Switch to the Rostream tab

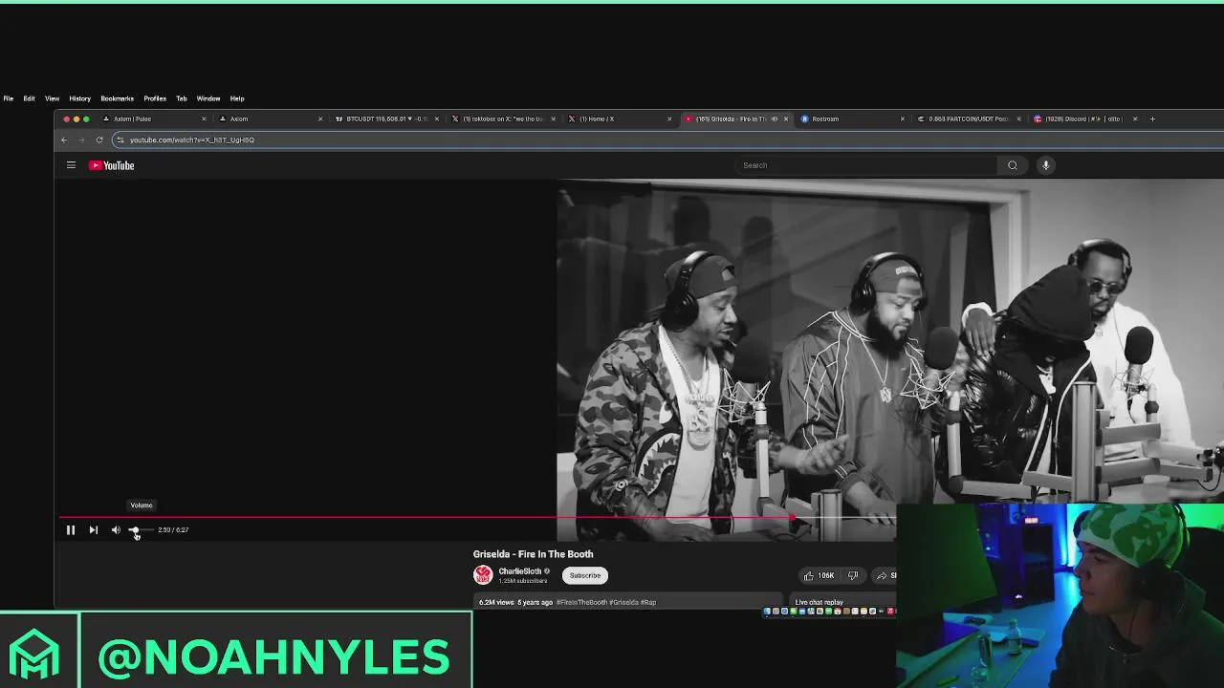(x=851, y=118)
